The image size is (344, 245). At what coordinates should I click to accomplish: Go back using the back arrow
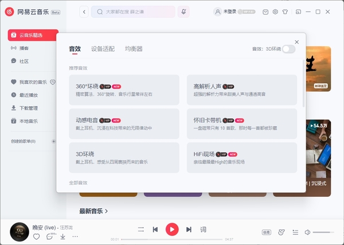coord(84,11)
